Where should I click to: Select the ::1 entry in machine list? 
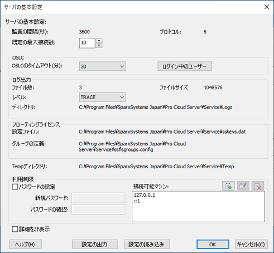[x=137, y=201]
